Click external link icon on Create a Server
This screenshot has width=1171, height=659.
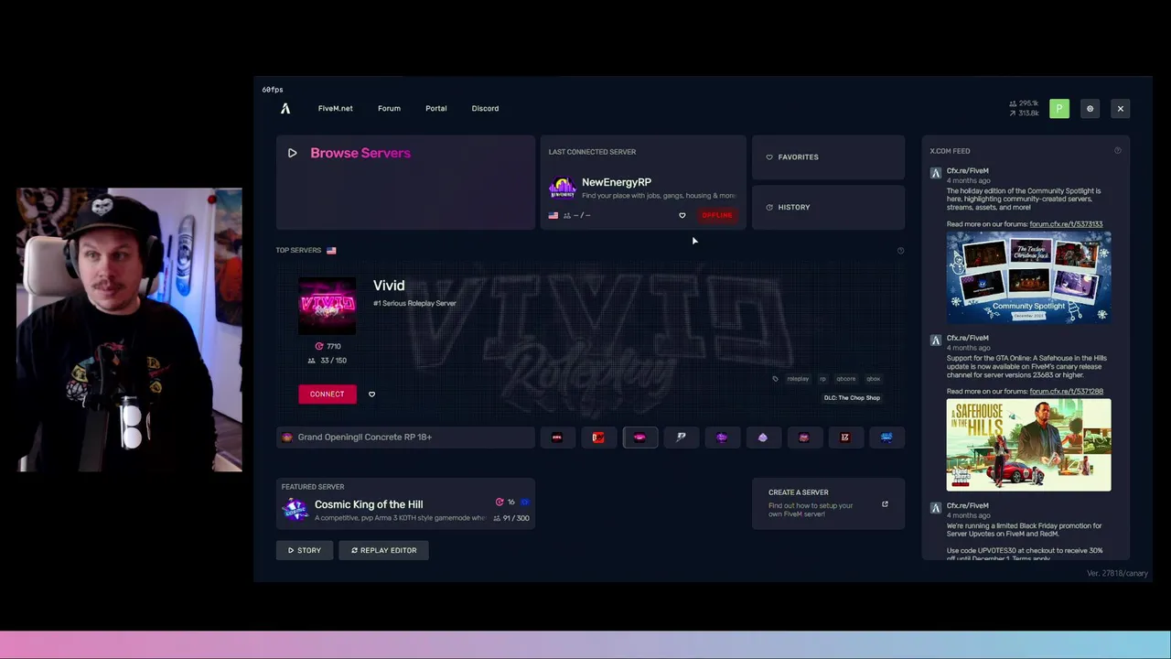pos(885,504)
